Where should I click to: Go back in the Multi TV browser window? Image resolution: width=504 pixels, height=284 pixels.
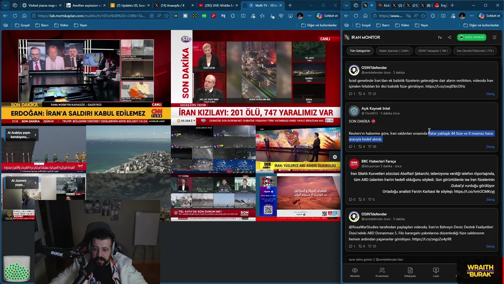tap(5, 16)
